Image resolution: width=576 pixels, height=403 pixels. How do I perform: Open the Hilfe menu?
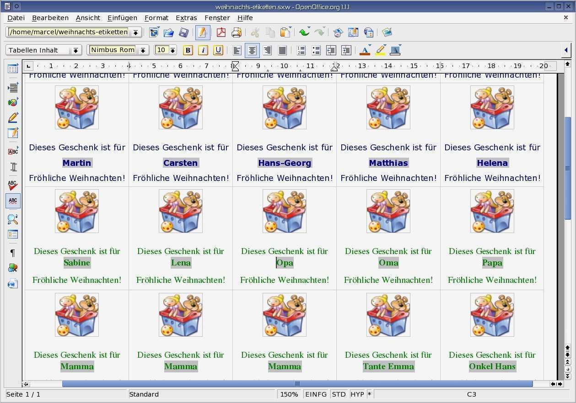[x=245, y=18]
